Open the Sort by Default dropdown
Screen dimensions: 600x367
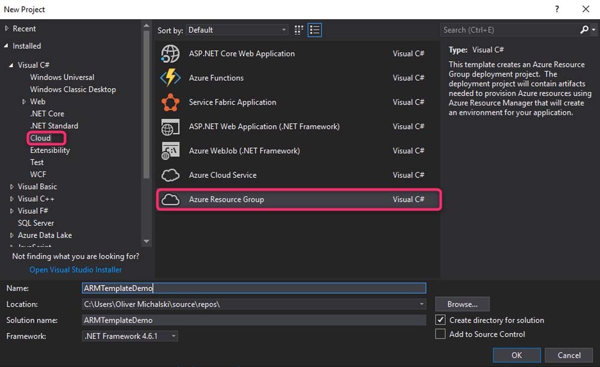pos(237,30)
